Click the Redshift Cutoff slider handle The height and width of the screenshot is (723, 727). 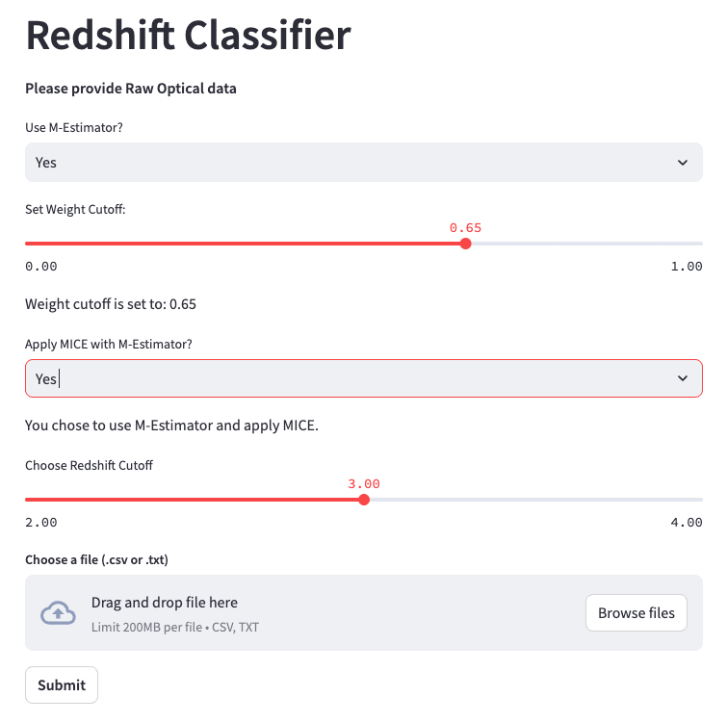(363, 500)
